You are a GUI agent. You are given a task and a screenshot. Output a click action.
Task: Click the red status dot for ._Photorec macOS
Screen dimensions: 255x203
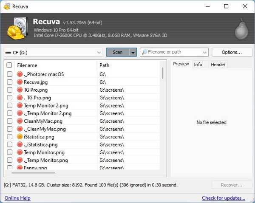20,74
